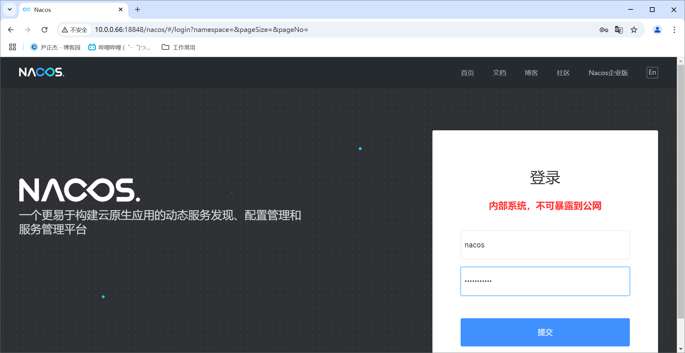Viewport: 685px width, 353px height.
Task: Click the page vertical scrollbar
Action: (x=680, y=188)
